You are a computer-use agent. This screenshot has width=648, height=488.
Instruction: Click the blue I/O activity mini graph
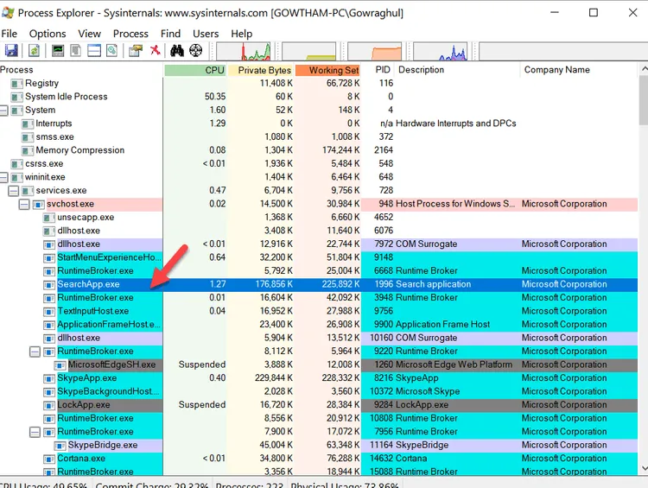[x=440, y=52]
